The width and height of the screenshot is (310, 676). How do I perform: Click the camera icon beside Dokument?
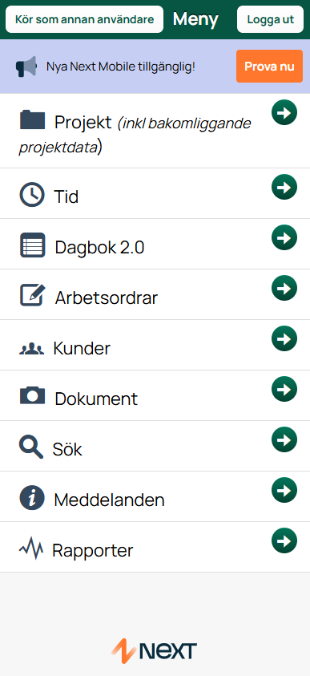coord(32,395)
